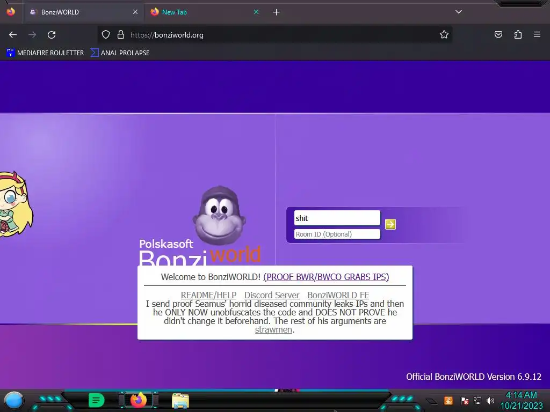The image size is (550, 412).
Task: Click the Official BonziWORLD Version 6.9.12 text
Action: point(474,377)
